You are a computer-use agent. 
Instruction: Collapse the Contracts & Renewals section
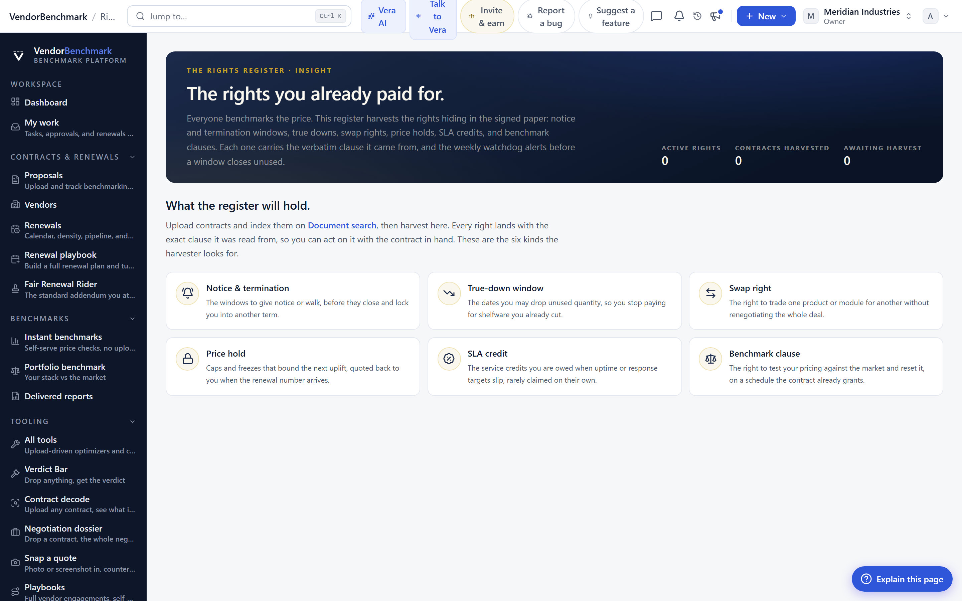(132, 157)
